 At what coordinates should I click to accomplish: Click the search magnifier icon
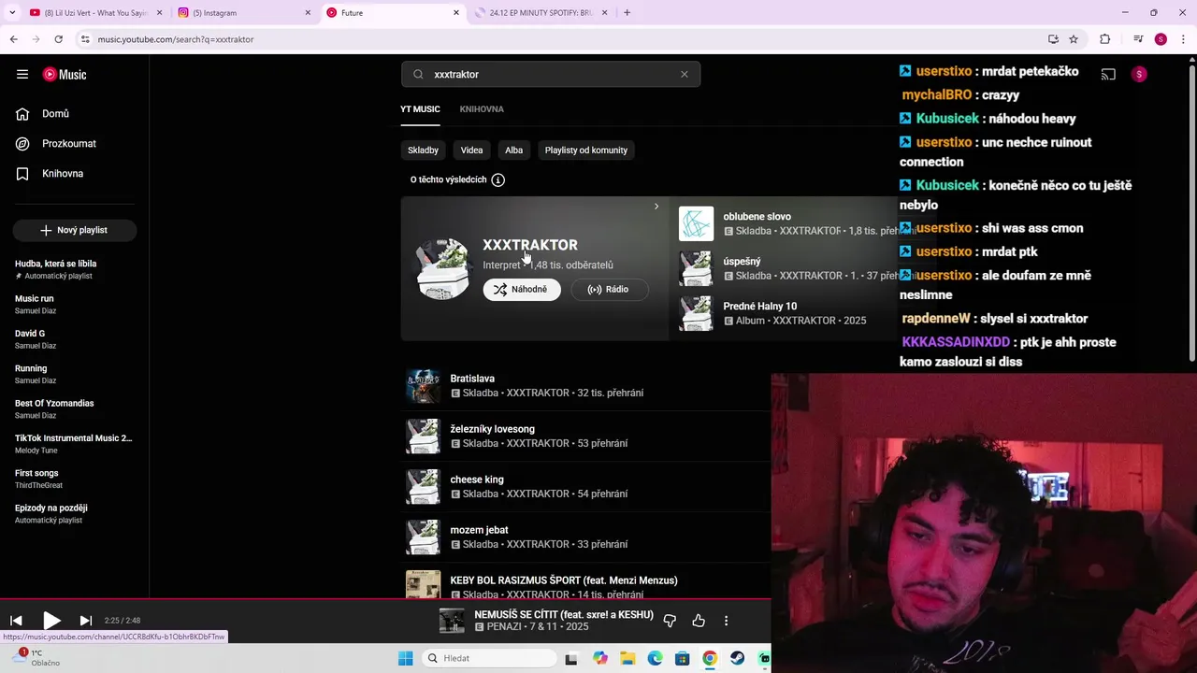(x=418, y=75)
